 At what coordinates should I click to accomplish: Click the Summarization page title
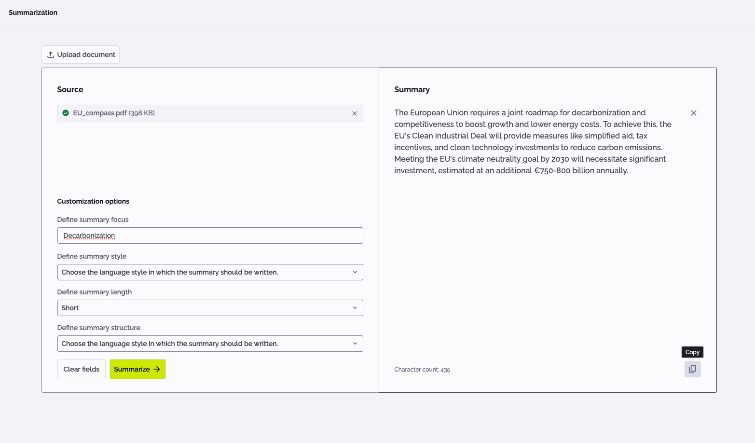[x=33, y=13]
